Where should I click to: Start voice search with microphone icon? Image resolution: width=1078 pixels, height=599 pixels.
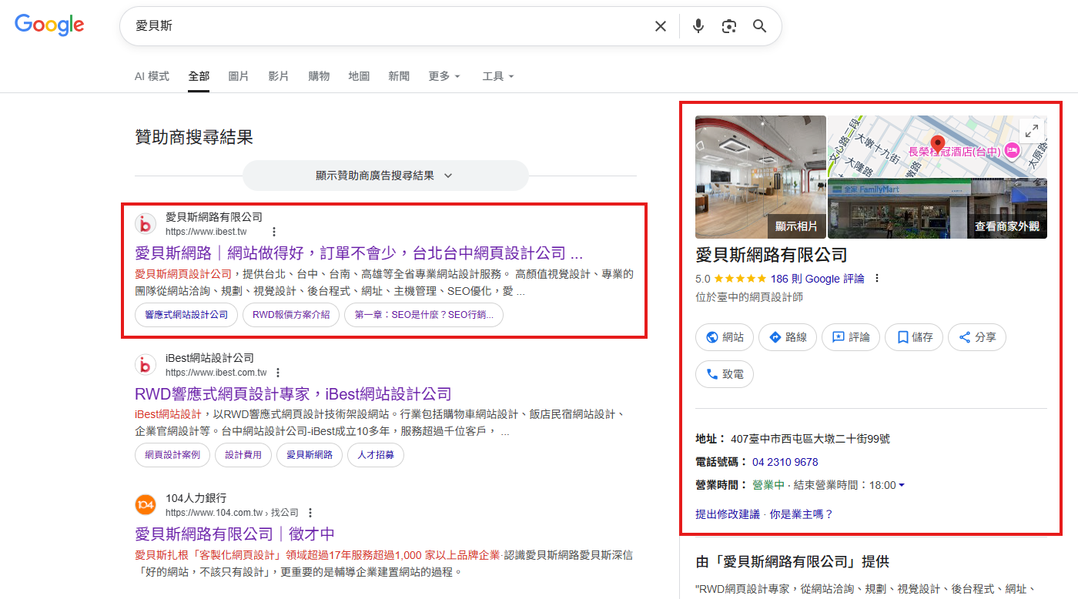pos(698,26)
